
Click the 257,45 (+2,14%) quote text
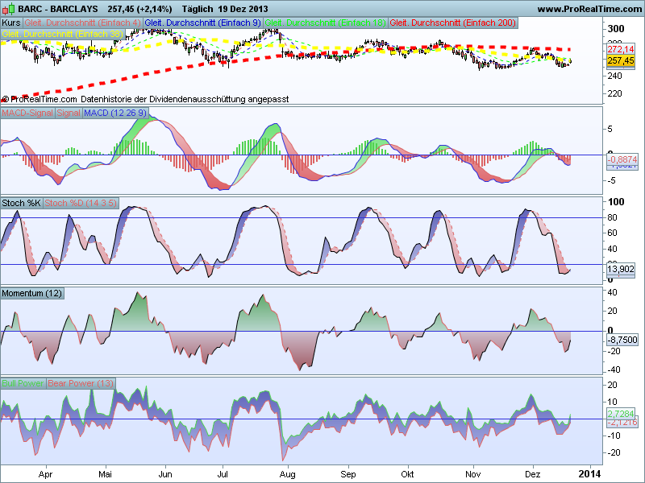[139, 9]
